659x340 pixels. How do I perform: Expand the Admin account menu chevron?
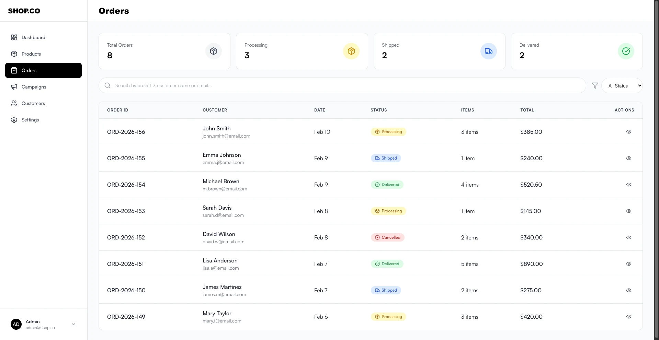tap(73, 324)
